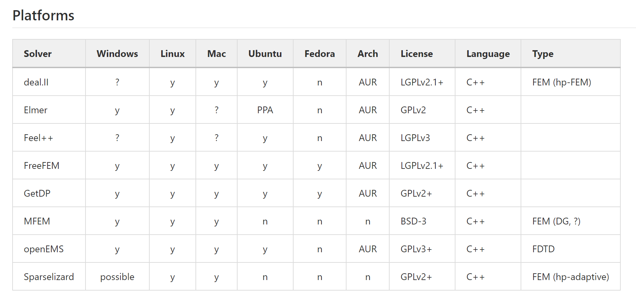636x297 pixels.
Task: Click the Feel++ solver name
Action: tap(38, 138)
